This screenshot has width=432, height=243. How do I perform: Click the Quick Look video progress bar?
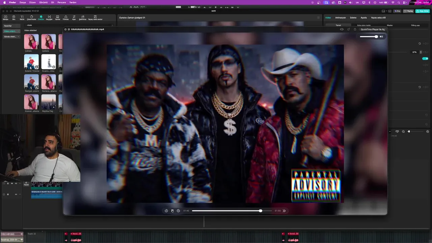pyautogui.click(x=232, y=211)
